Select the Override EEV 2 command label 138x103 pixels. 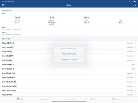[8, 64]
